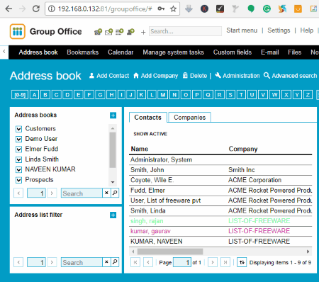This screenshot has width=319, height=282.
Task: Click Add Company
Action: (x=156, y=76)
